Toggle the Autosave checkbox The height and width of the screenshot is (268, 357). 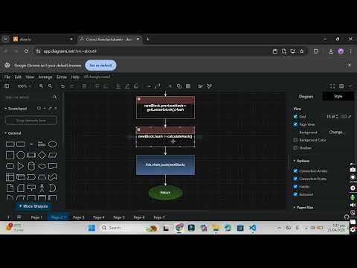[x=295, y=194]
